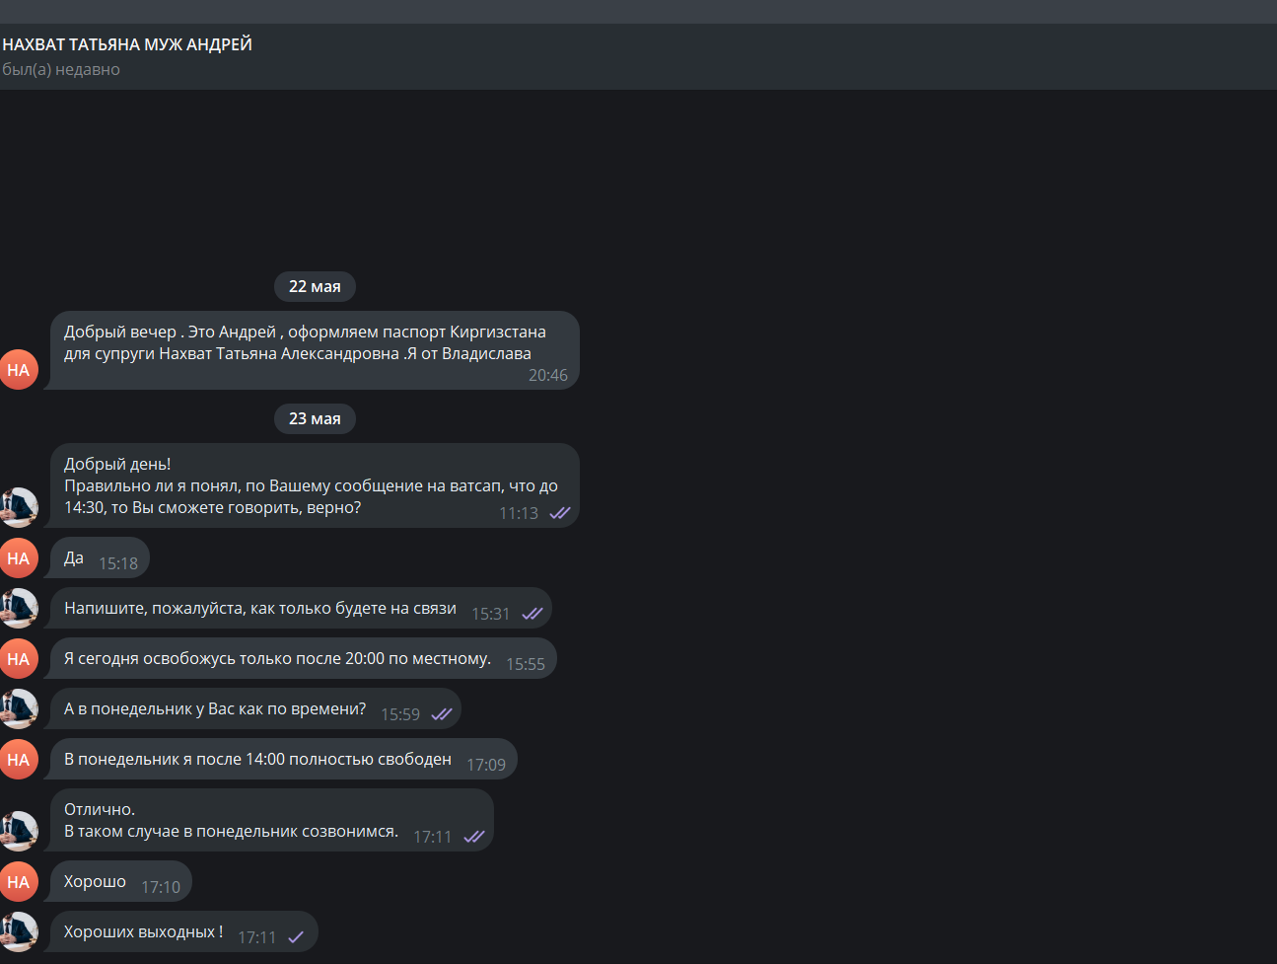The width and height of the screenshot is (1277, 964).
Task: Select message 'Я сегодня освобожусь только после 20:00'
Action: [304, 659]
